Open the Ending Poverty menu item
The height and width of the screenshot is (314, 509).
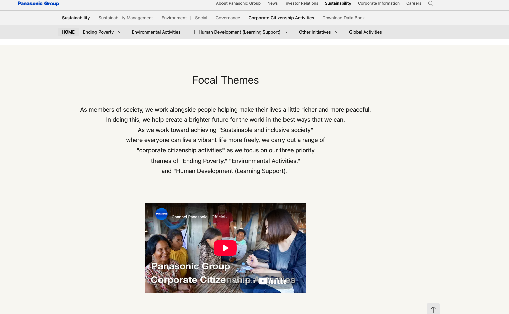[x=98, y=32]
